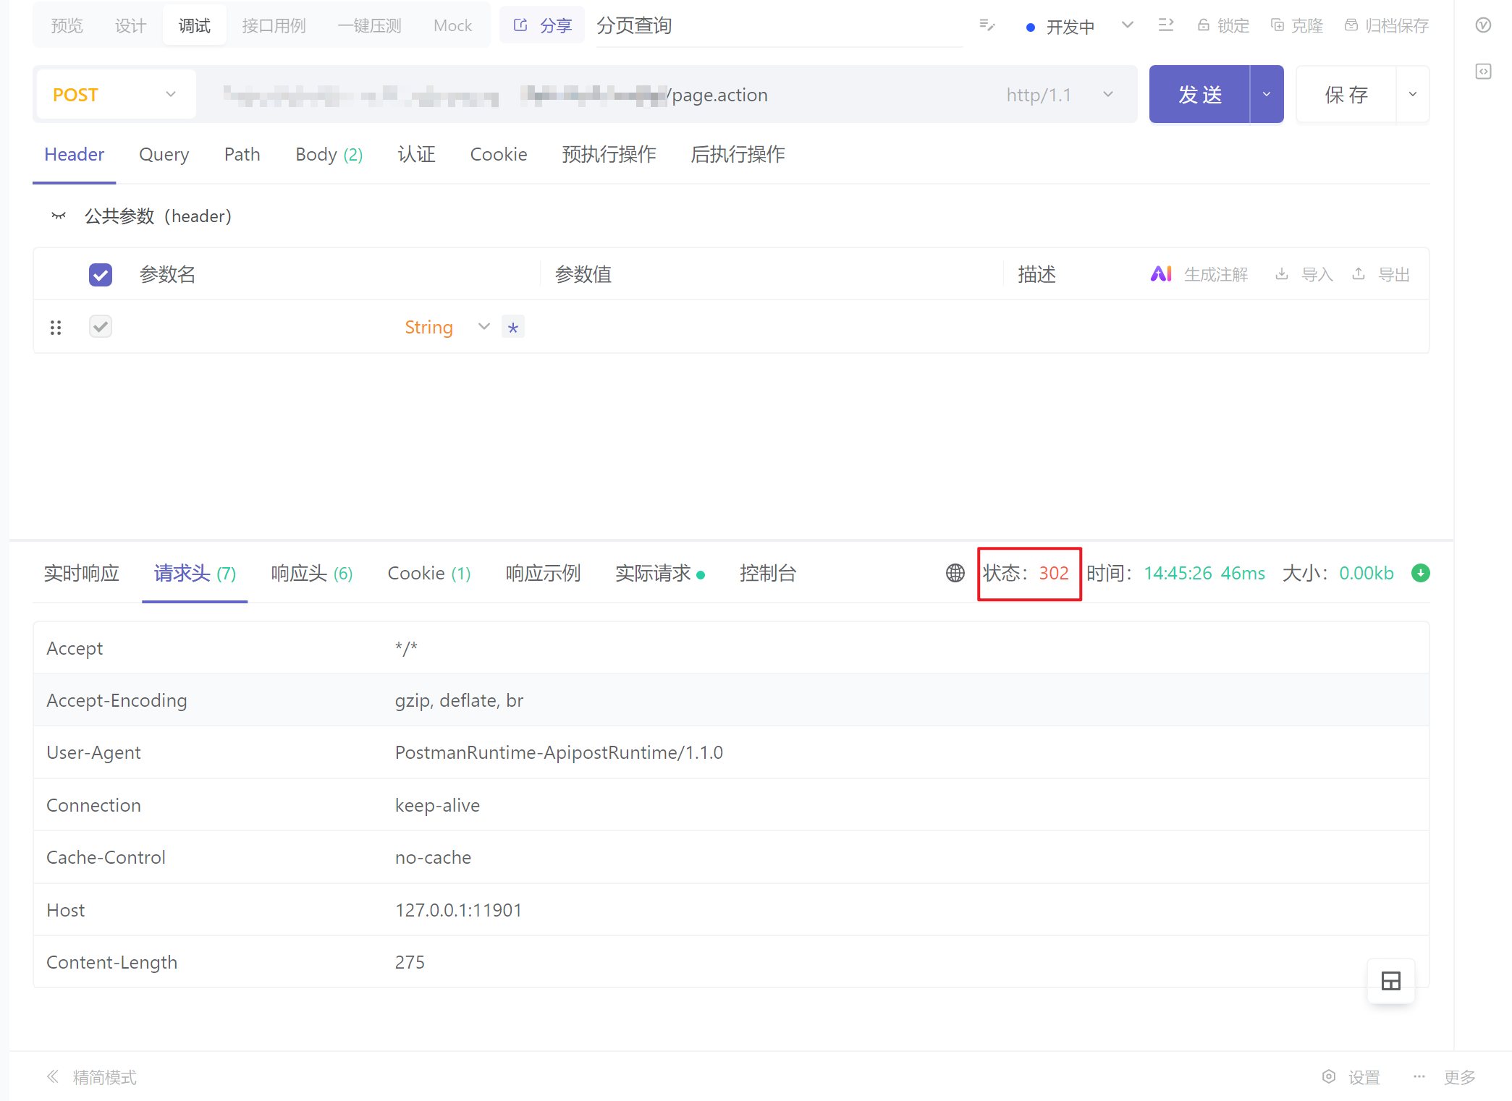Viewport: 1512px width, 1101px height.
Task: Click the User-Agent value PostmanRuntime-ApipostRuntime/1.1.0
Action: pos(559,752)
